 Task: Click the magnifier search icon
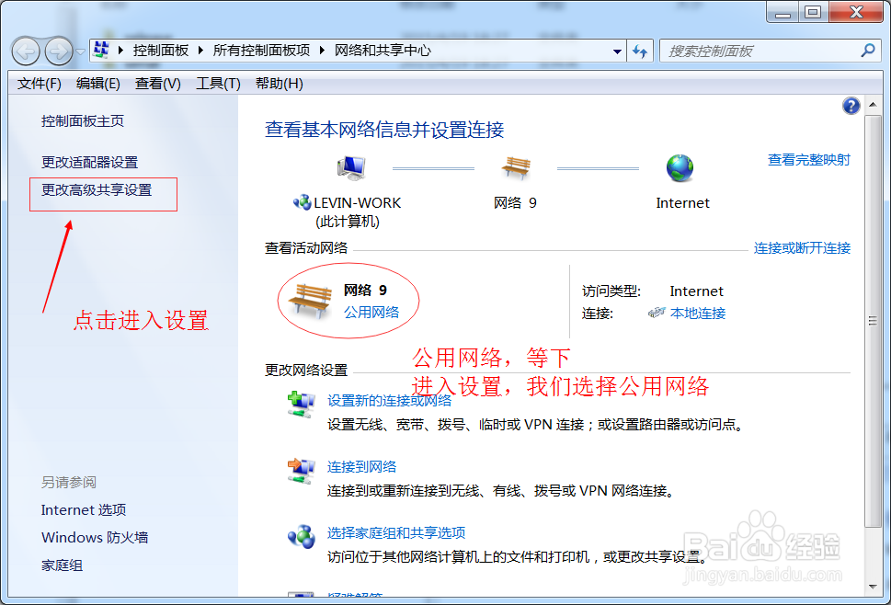[868, 51]
